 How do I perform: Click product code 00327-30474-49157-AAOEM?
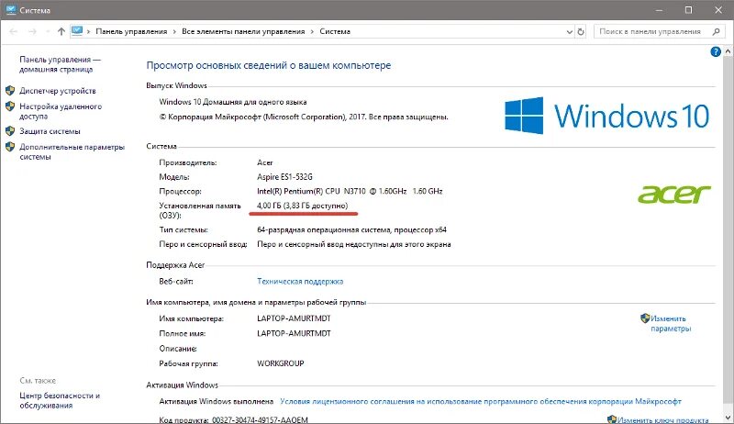click(260, 419)
